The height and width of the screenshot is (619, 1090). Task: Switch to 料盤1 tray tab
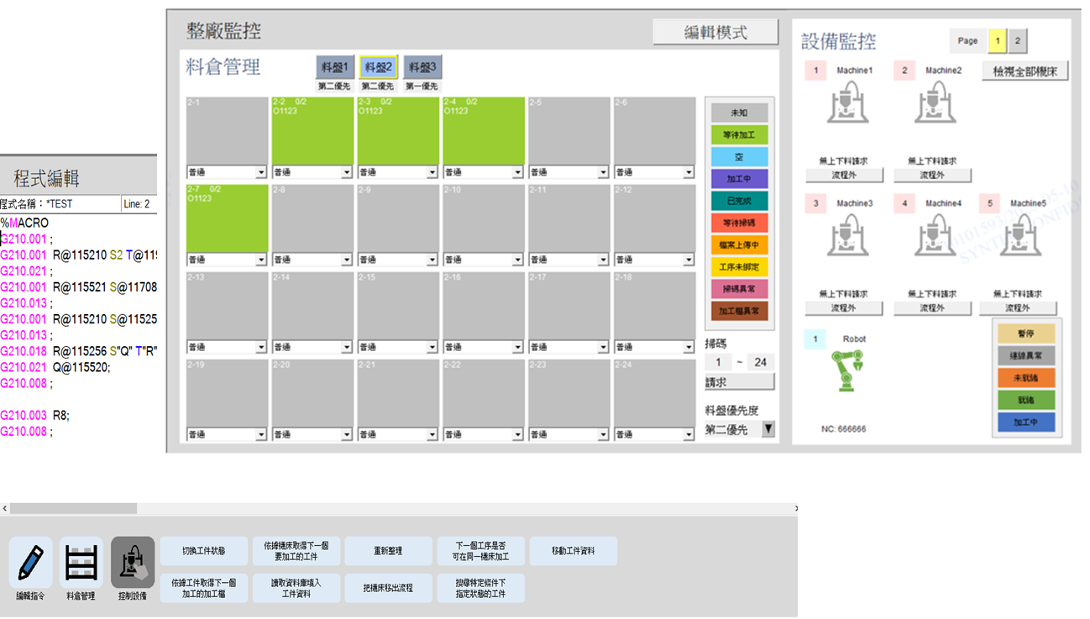click(x=334, y=67)
